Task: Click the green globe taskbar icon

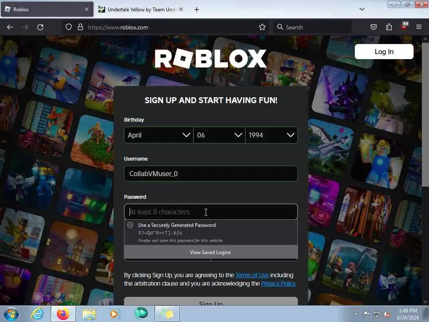Action: point(141,314)
